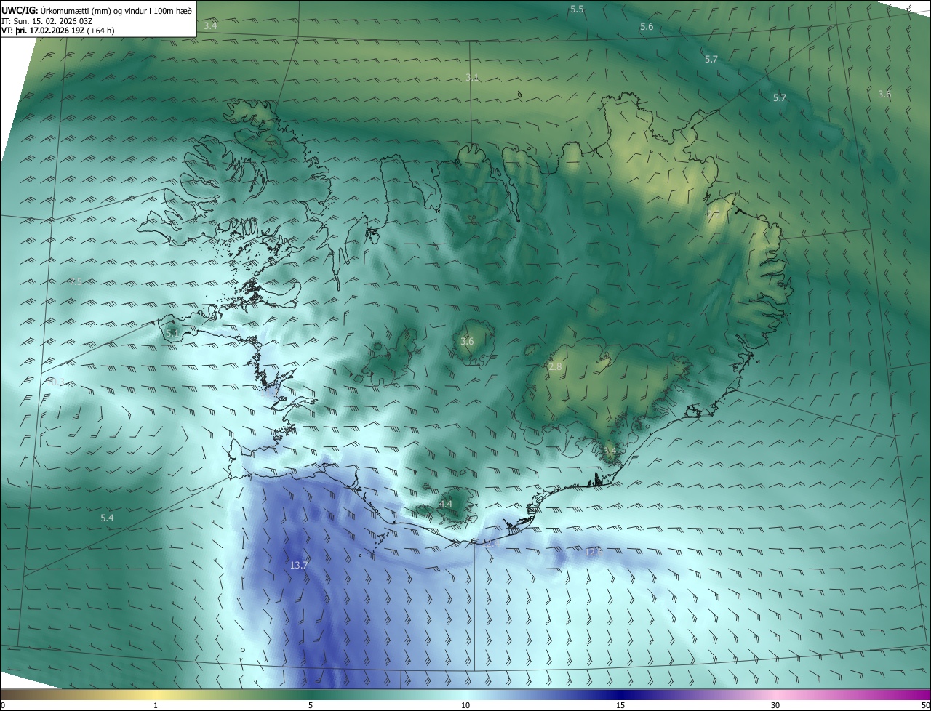Click the 10 label on the color scale
This screenshot has width=931, height=711.
tap(465, 705)
